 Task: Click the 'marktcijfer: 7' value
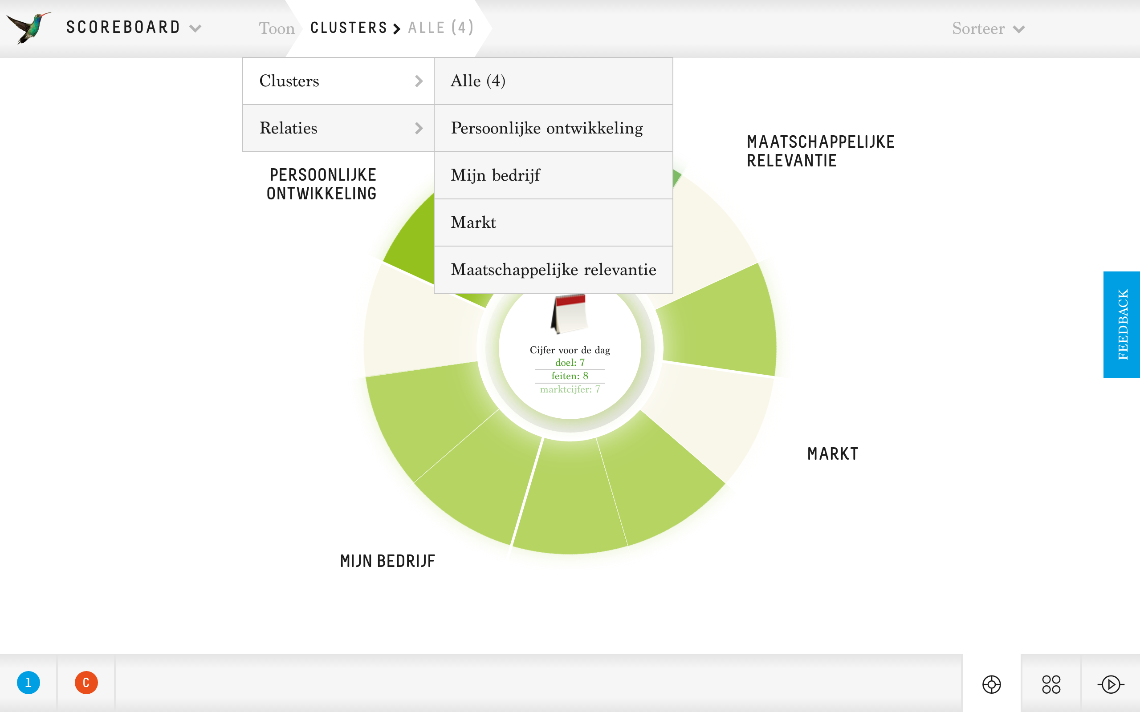pos(570,389)
